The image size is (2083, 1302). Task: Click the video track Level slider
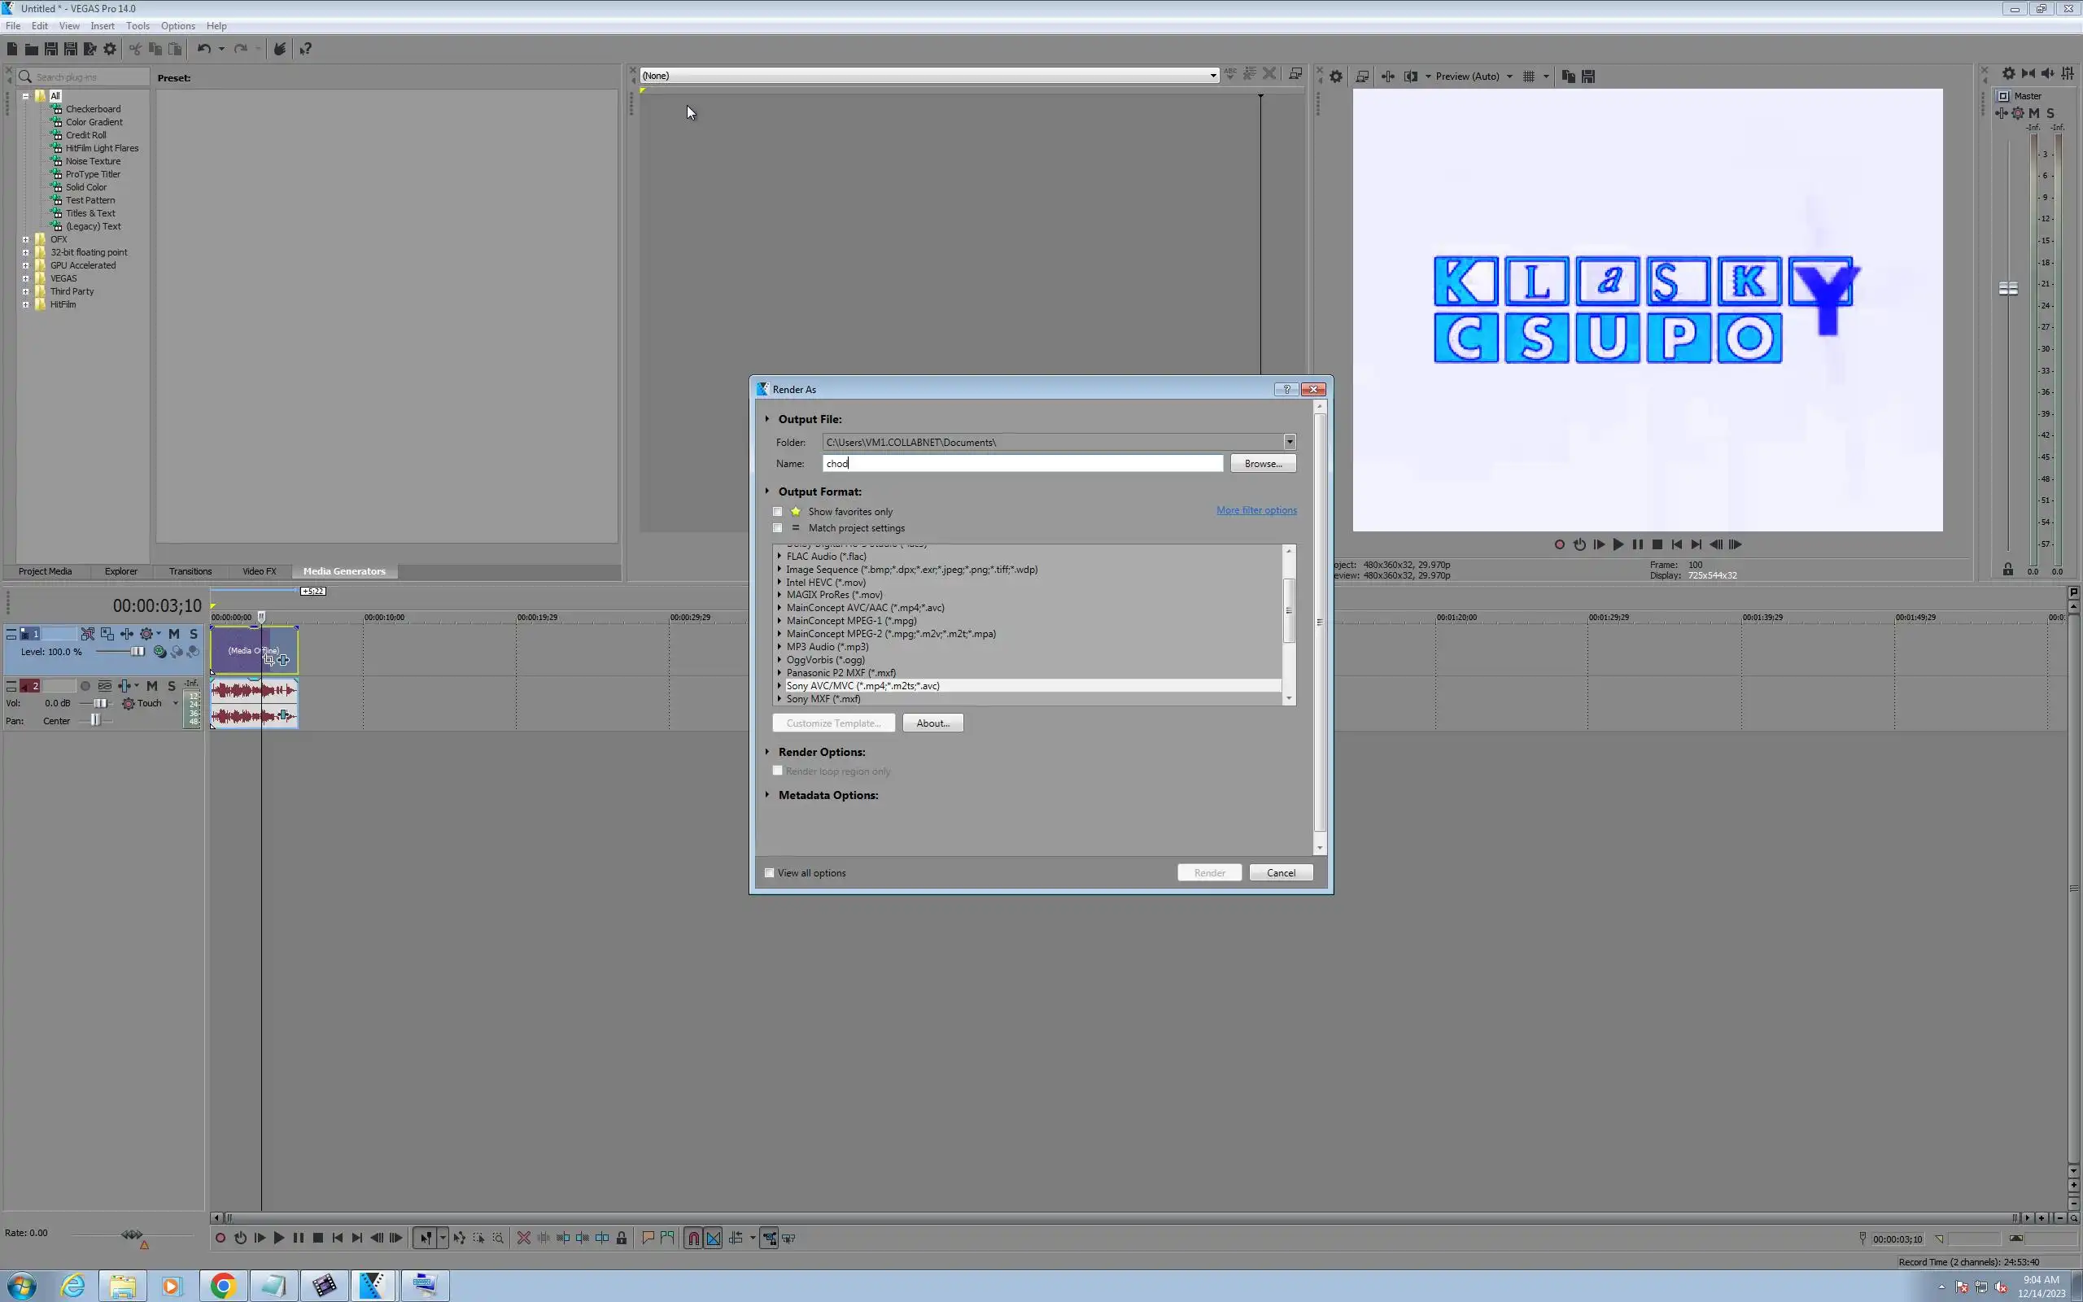[x=136, y=652]
